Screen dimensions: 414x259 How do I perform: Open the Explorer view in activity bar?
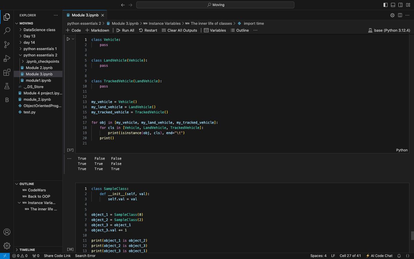coord(7,17)
